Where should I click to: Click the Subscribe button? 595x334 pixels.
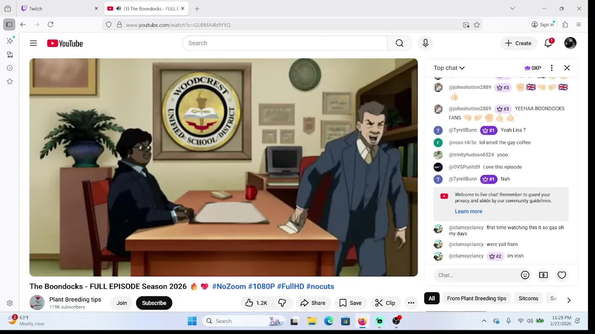154,303
